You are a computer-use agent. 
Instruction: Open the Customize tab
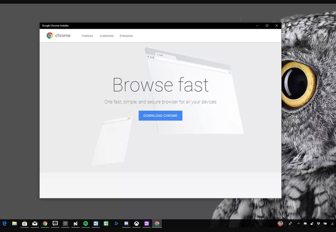tap(107, 36)
